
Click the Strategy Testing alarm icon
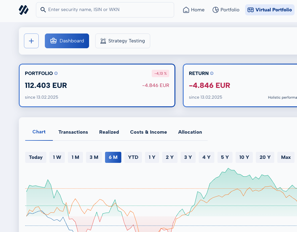point(103,41)
